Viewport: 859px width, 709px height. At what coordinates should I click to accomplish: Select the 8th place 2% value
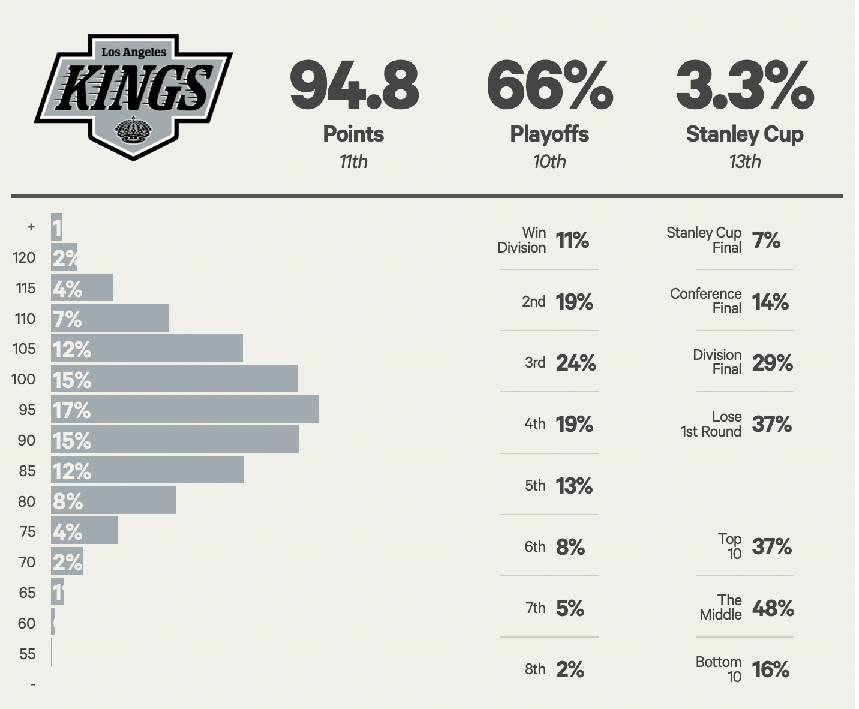570,669
